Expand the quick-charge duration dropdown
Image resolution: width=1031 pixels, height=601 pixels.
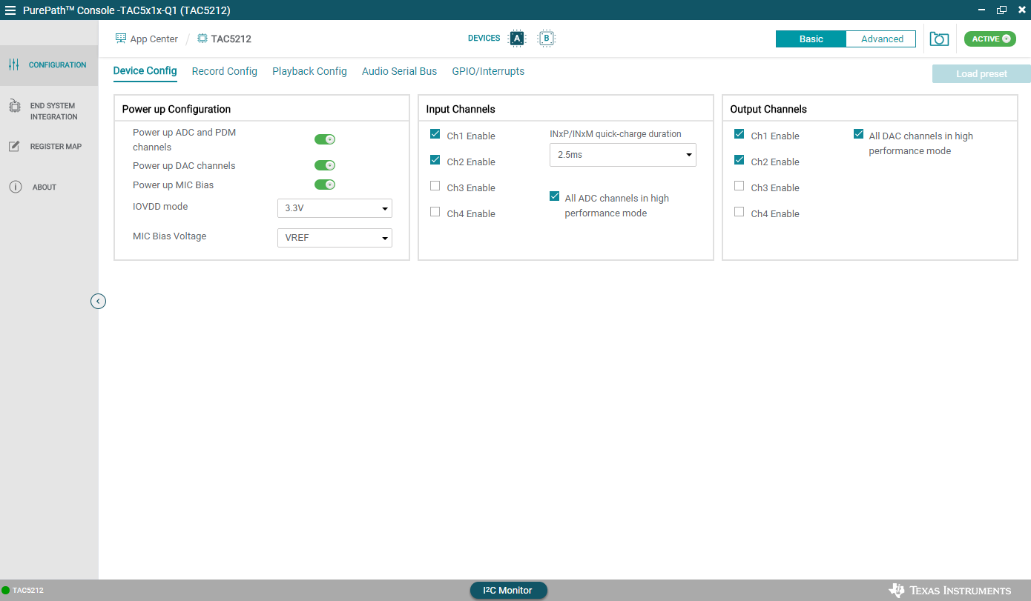pyautogui.click(x=622, y=155)
